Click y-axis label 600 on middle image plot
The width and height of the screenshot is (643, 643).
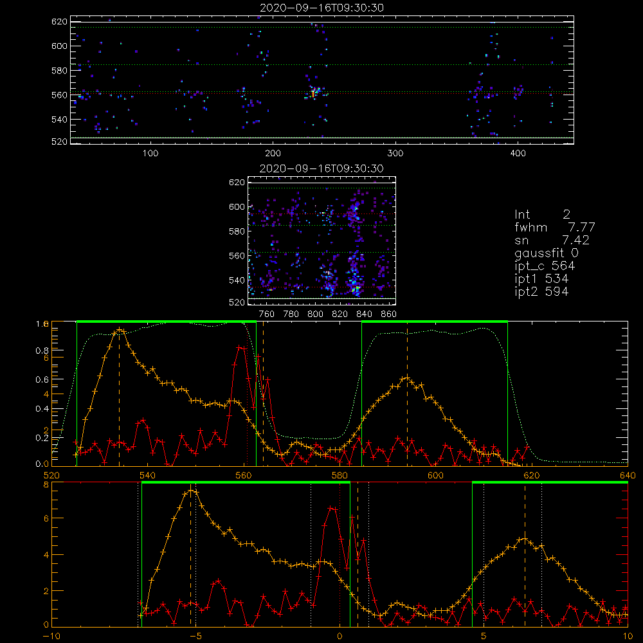[x=237, y=206]
